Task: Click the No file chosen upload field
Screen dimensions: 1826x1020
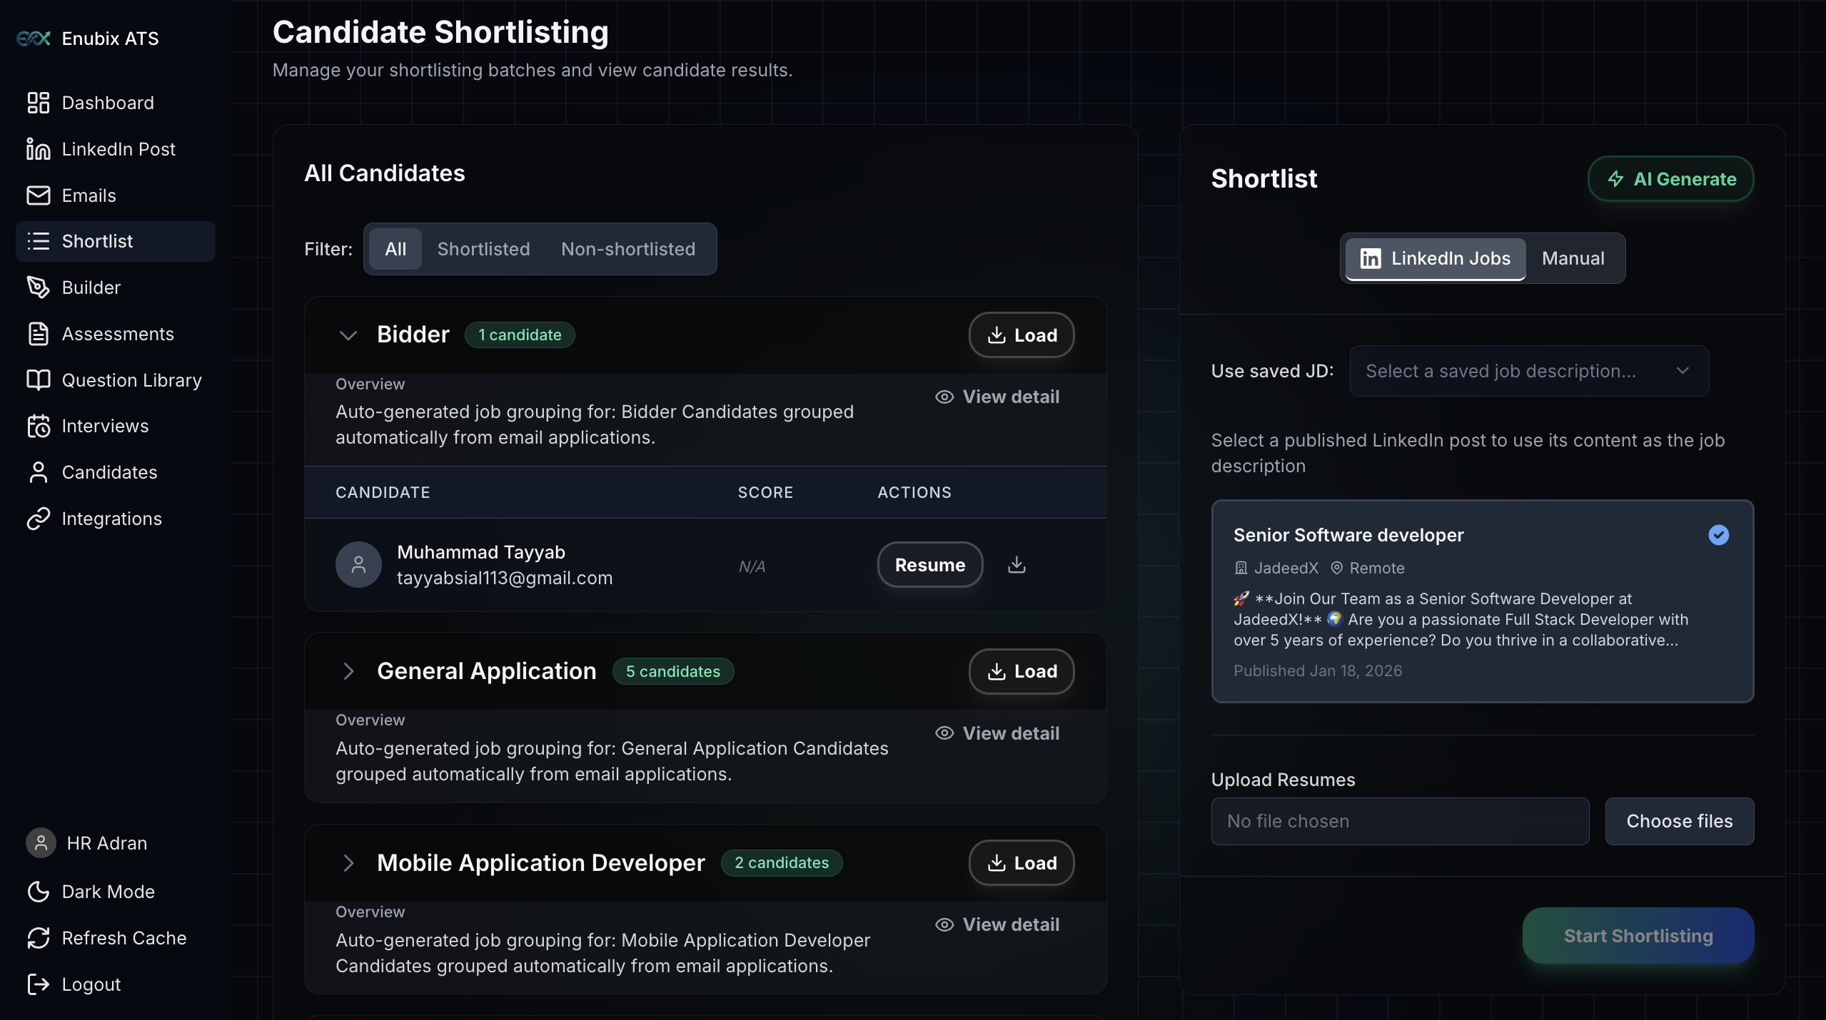Action: pyautogui.click(x=1399, y=821)
